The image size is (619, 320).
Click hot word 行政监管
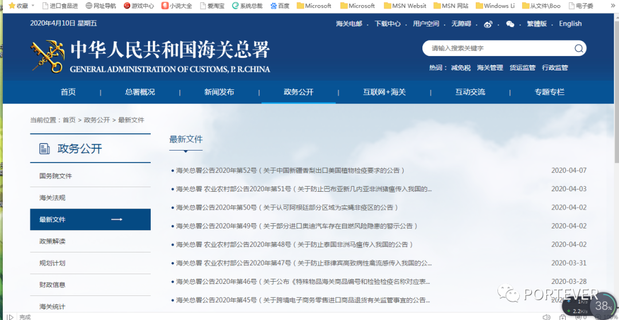tap(555, 68)
